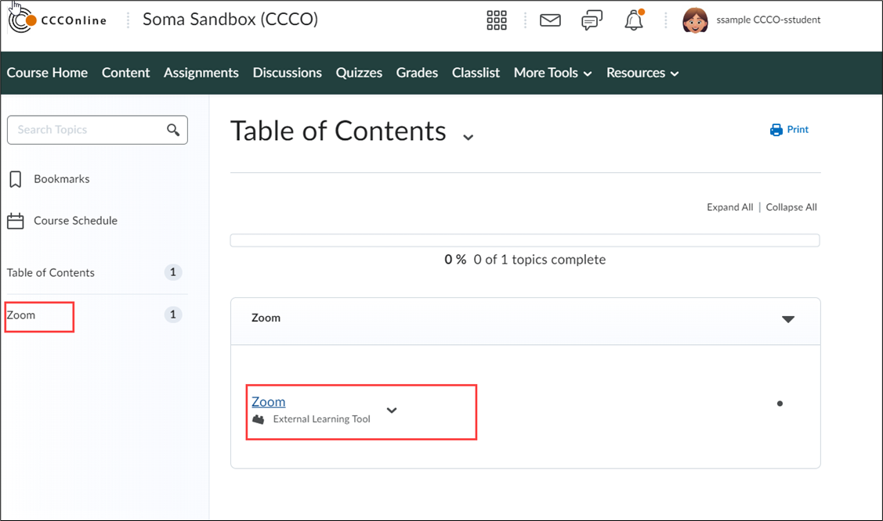Open the subscription alerts chat icon
This screenshot has width=883, height=521.
click(x=592, y=20)
